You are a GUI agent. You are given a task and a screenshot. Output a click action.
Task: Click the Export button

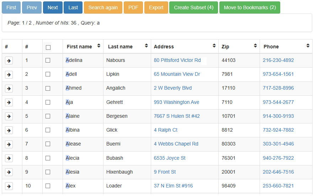(156, 7)
